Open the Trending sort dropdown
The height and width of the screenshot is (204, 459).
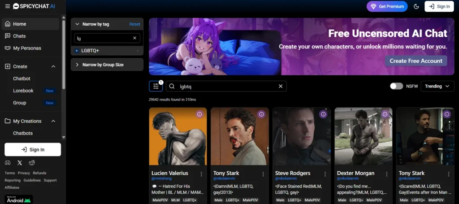437,86
